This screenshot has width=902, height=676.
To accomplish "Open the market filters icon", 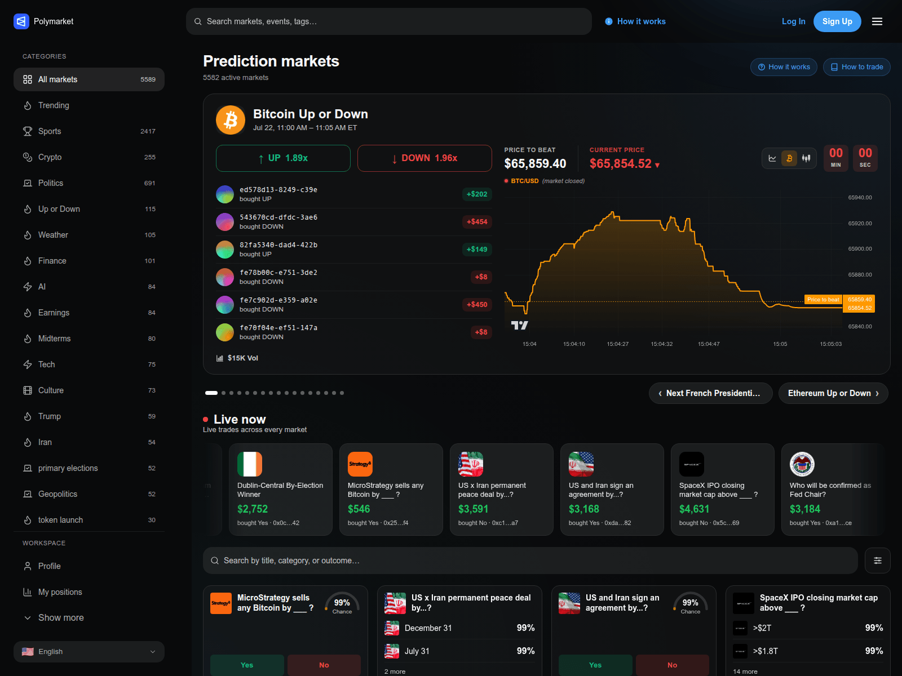I will click(878, 561).
